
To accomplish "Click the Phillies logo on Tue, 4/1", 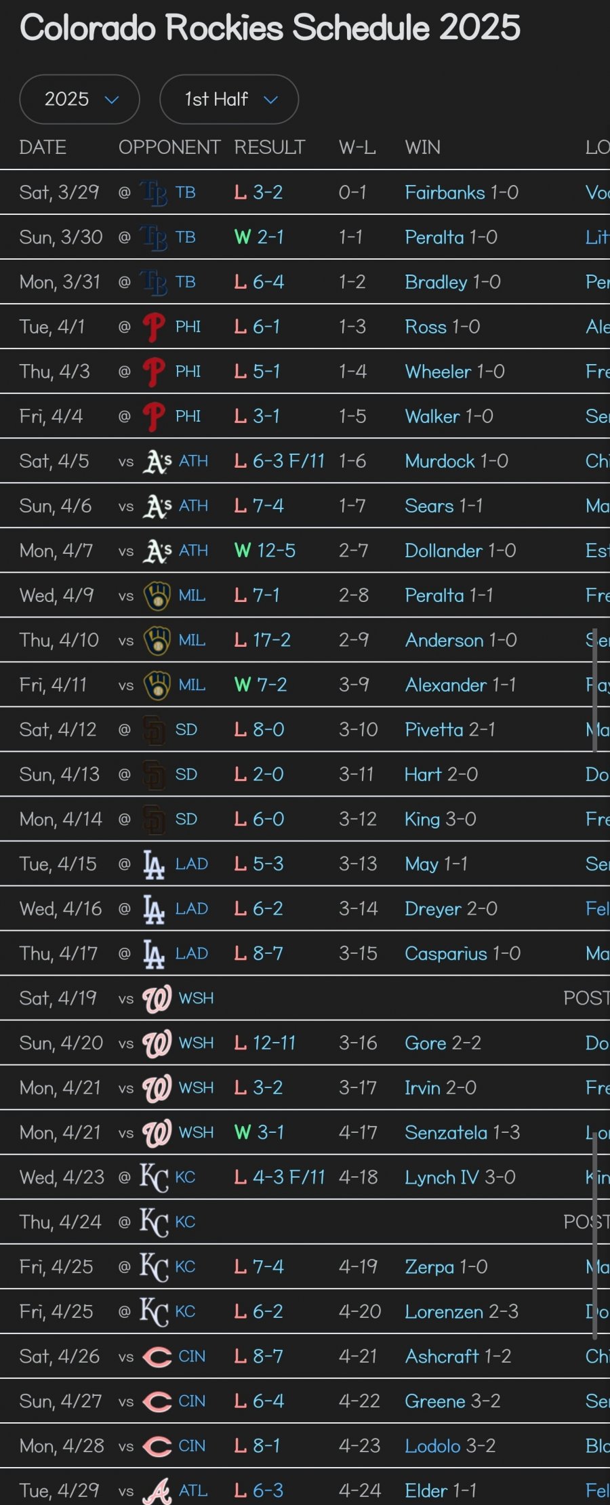I will [154, 327].
